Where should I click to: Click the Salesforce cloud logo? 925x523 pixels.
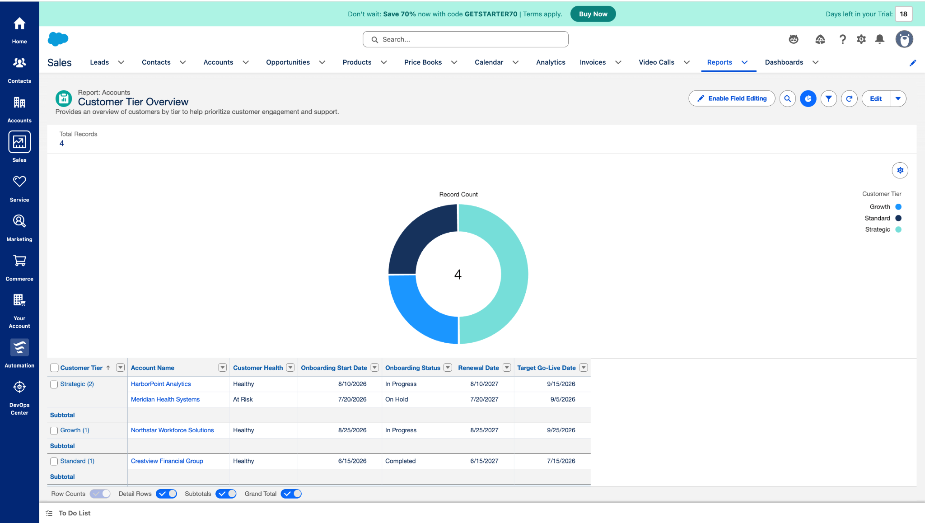(58, 39)
